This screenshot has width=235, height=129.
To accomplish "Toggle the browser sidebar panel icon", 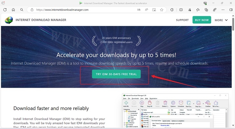I will pos(231,10).
